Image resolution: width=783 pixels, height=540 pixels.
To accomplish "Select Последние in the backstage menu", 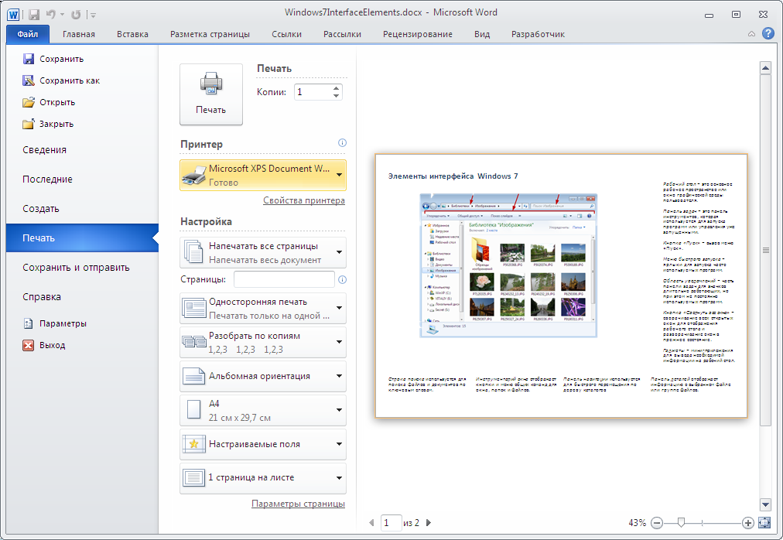I will 82,179.
